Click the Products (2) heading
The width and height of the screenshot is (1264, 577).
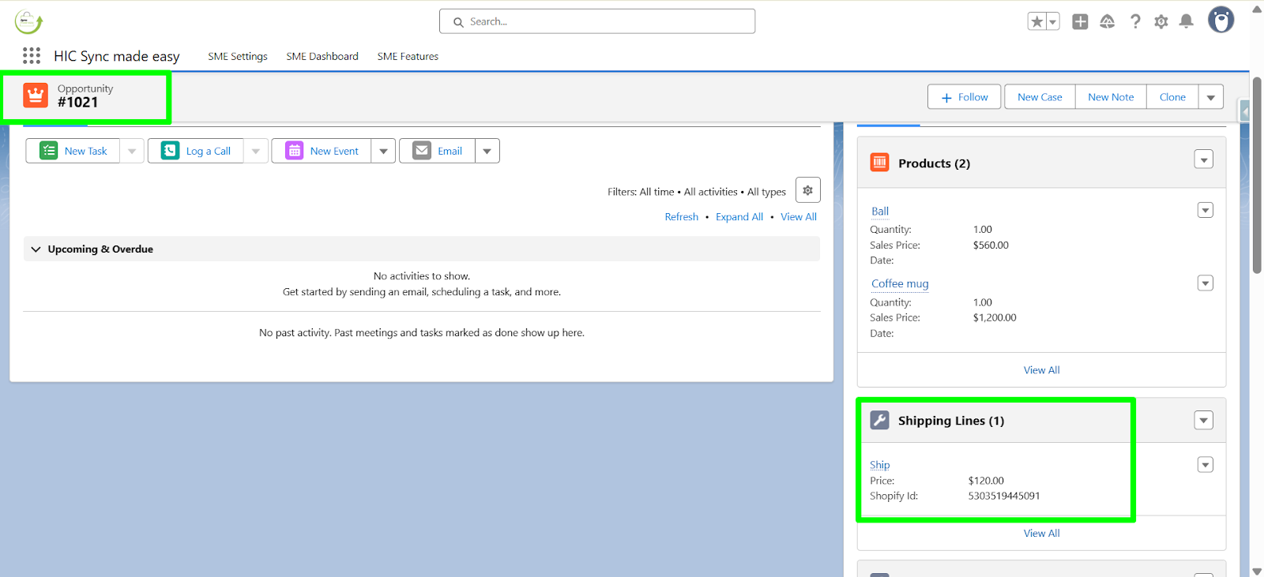[934, 163]
